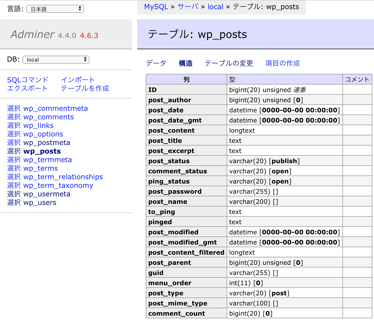The image size is (374, 321).
Task: Click local breadcrumb link
Action: 215,7
